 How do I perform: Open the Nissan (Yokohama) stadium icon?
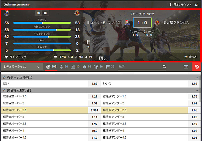tap(6, 5)
